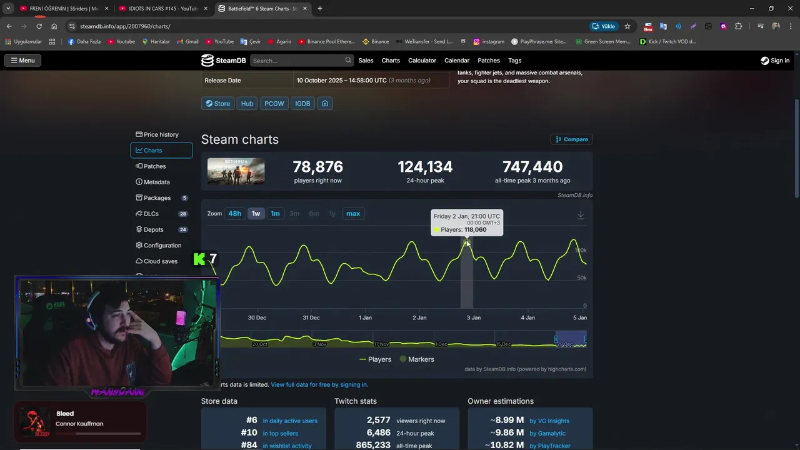
Task: Close the Battlefield 6 Steam Charts tab
Action: [x=304, y=9]
